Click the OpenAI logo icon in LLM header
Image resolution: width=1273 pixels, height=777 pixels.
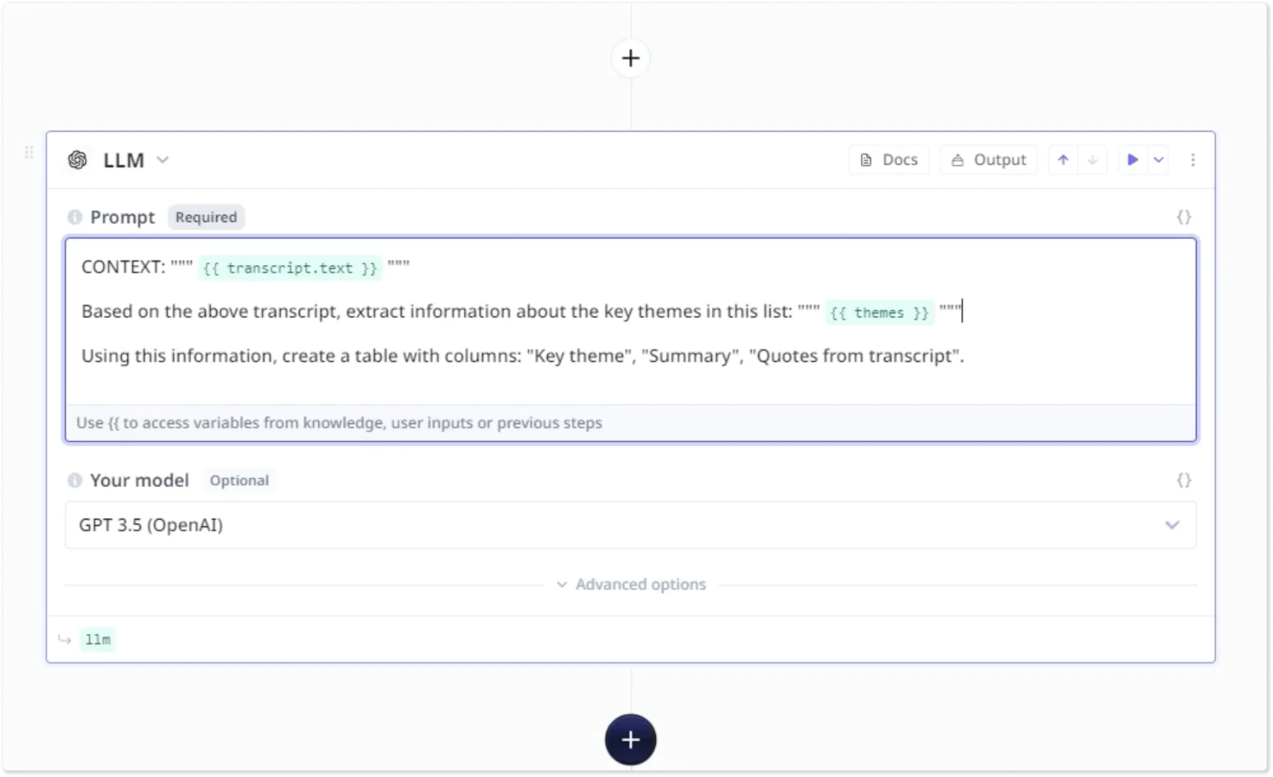(77, 160)
